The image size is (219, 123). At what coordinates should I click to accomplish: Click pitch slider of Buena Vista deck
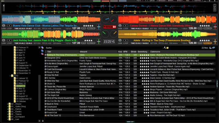point(99,27)
